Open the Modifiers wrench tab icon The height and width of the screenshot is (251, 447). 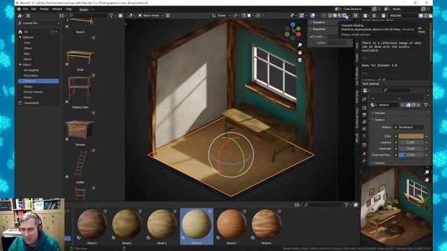pos(365,161)
